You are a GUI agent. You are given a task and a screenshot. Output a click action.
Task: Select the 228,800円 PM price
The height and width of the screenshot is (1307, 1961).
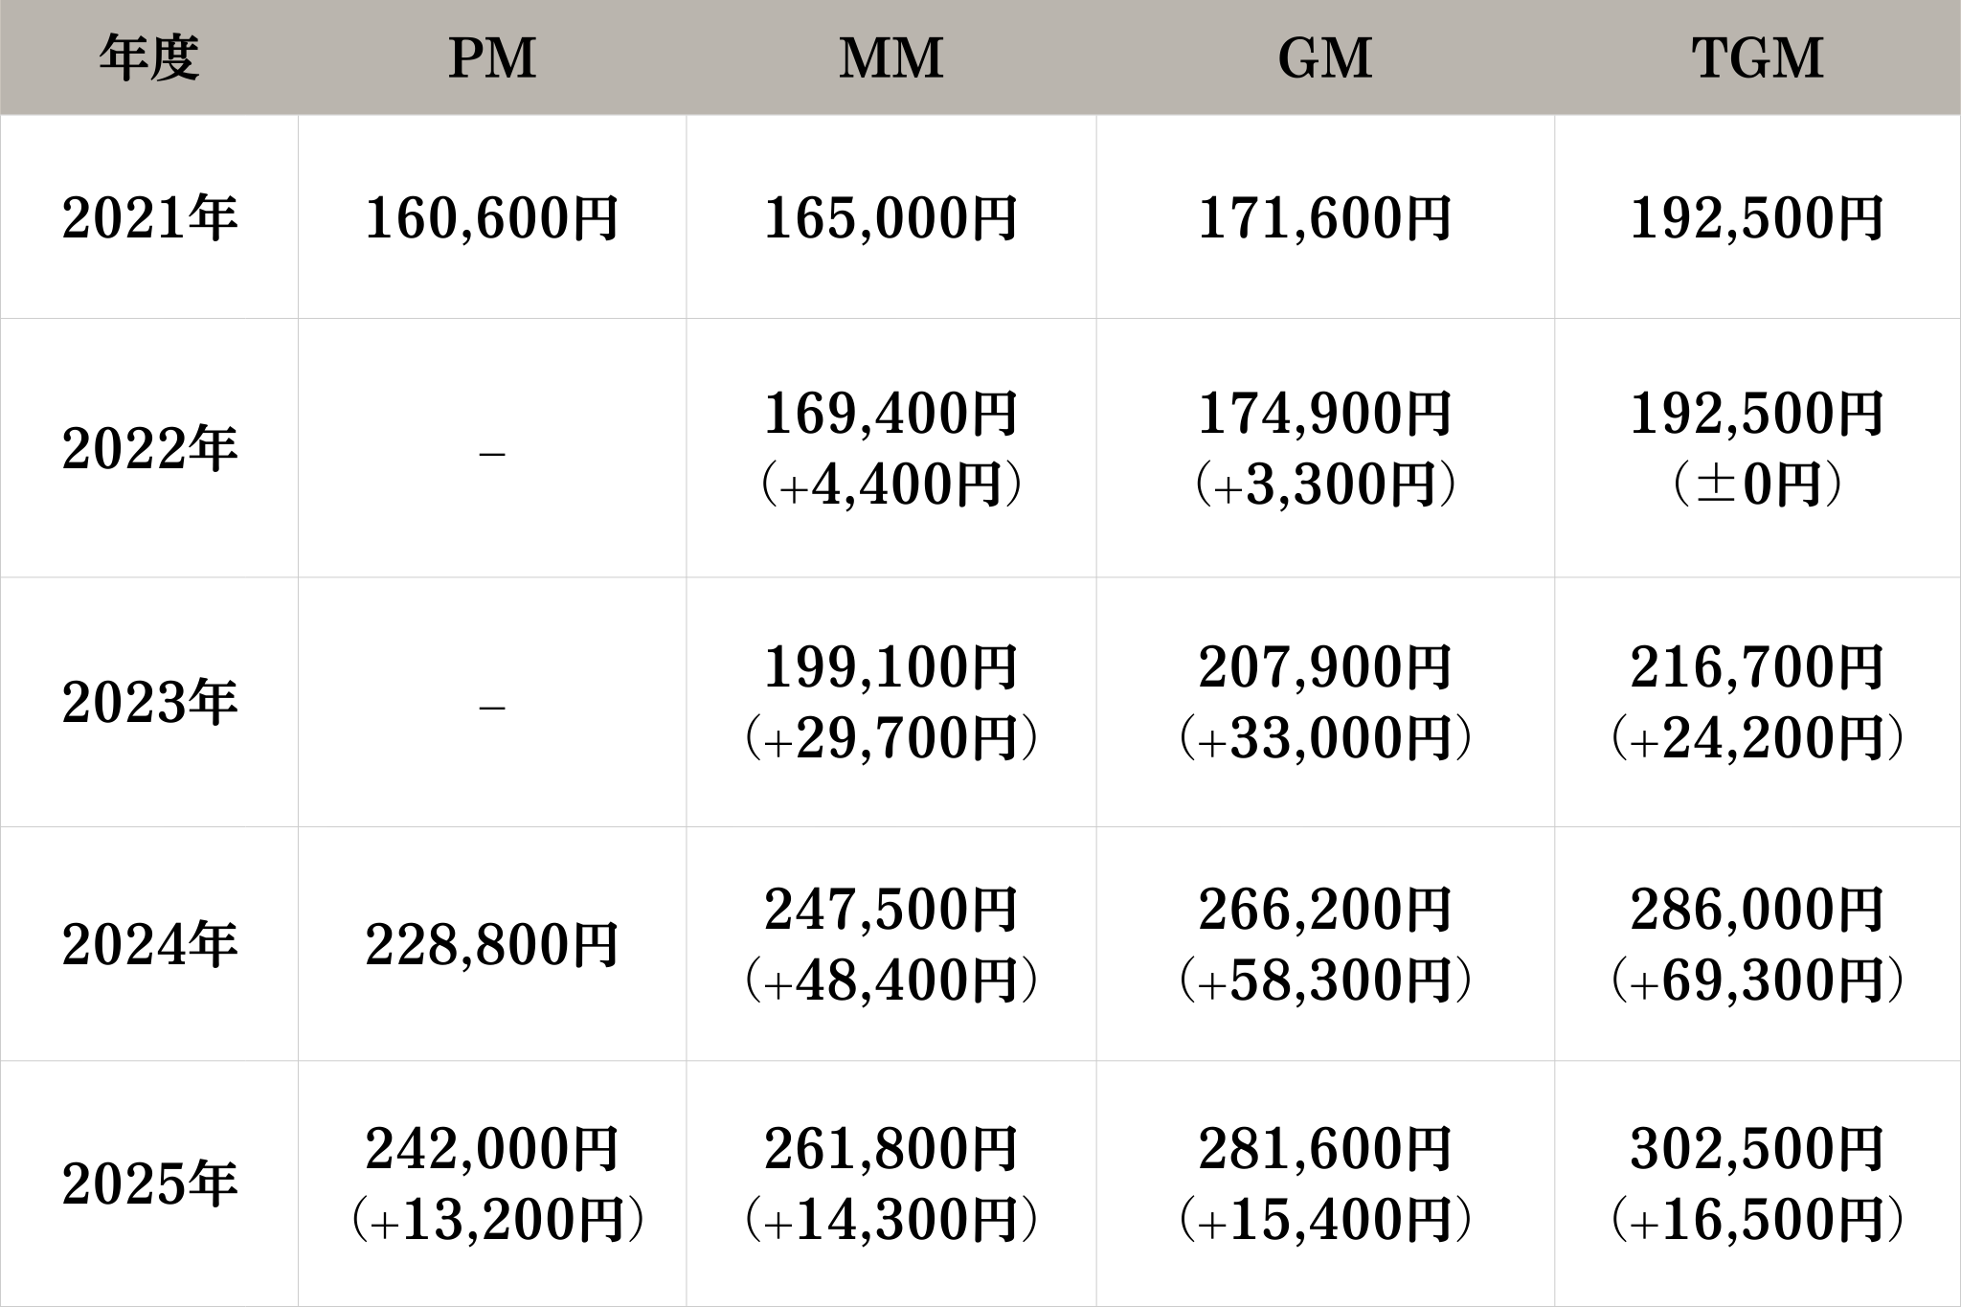point(491,945)
